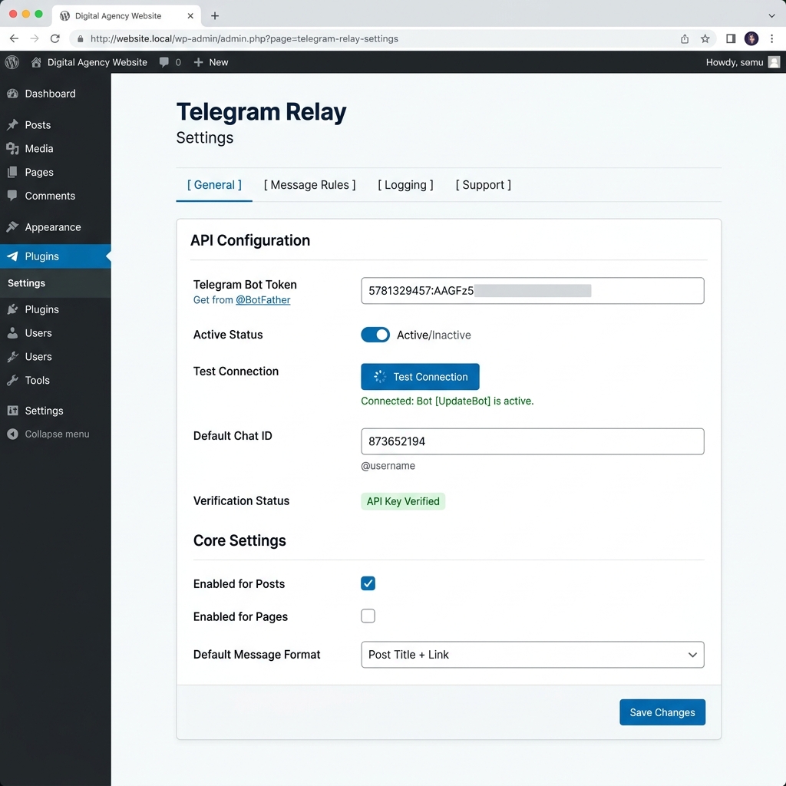Screen dimensions: 786x786
Task: Switch to the General tab
Action: (x=214, y=185)
